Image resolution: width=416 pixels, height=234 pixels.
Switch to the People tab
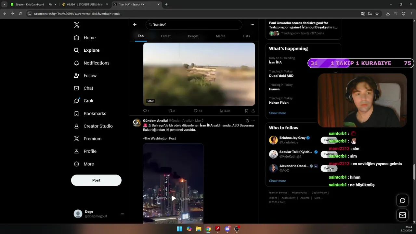(x=193, y=36)
